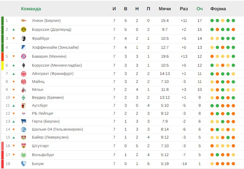Image resolution: width=244 pixels, height=169 pixels.
Task: Click Union Berlin's latest form dot
Action: point(233,21)
